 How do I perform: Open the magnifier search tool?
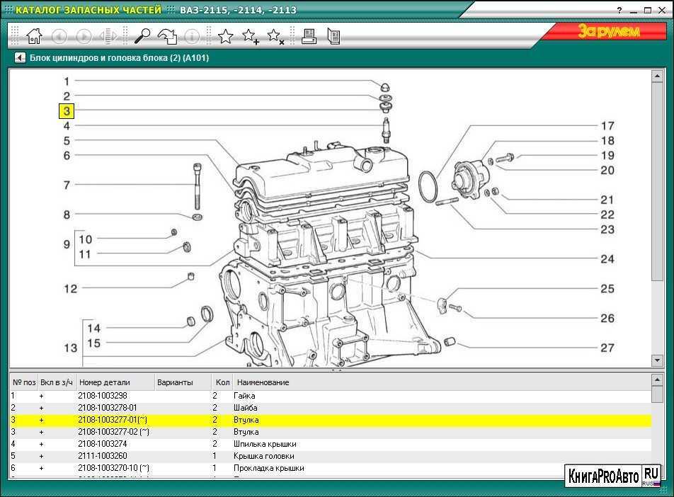click(142, 36)
